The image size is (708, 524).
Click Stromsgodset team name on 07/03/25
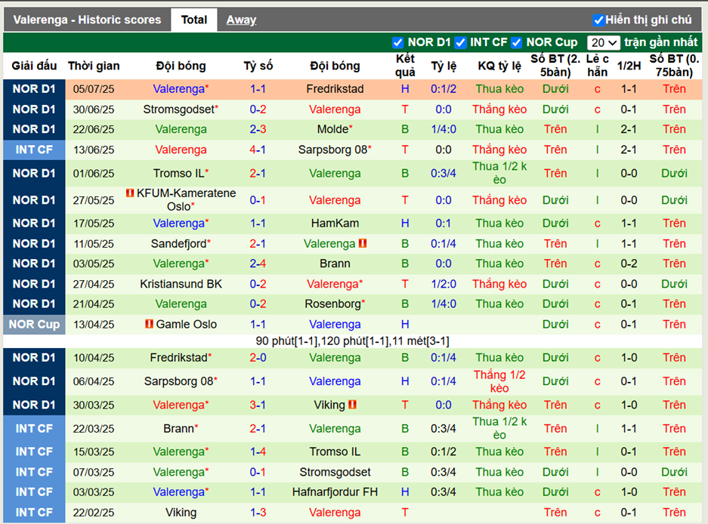pos(335,472)
